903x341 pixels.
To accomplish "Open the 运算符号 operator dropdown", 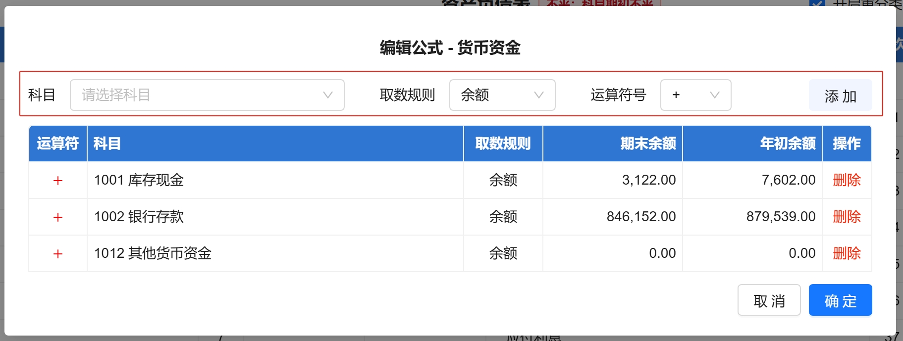I will [x=695, y=95].
